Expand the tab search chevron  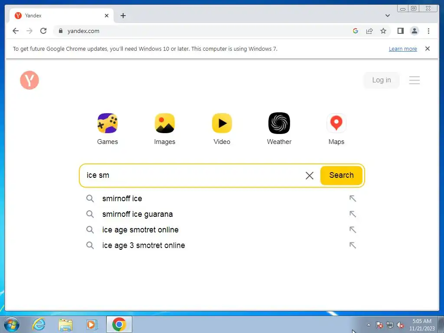click(388, 16)
